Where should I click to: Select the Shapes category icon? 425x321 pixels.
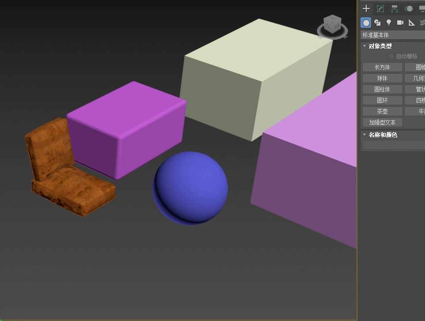tap(377, 23)
